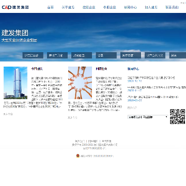The width and height of the screenshot is (186, 186).
Task: Click the QR code image
Action: (x=178, y=117)
